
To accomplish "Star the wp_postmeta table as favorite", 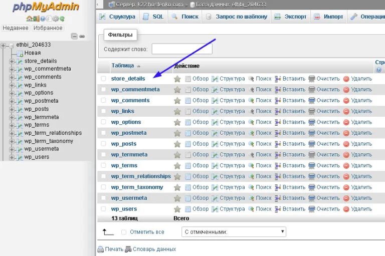I will pos(177,133).
